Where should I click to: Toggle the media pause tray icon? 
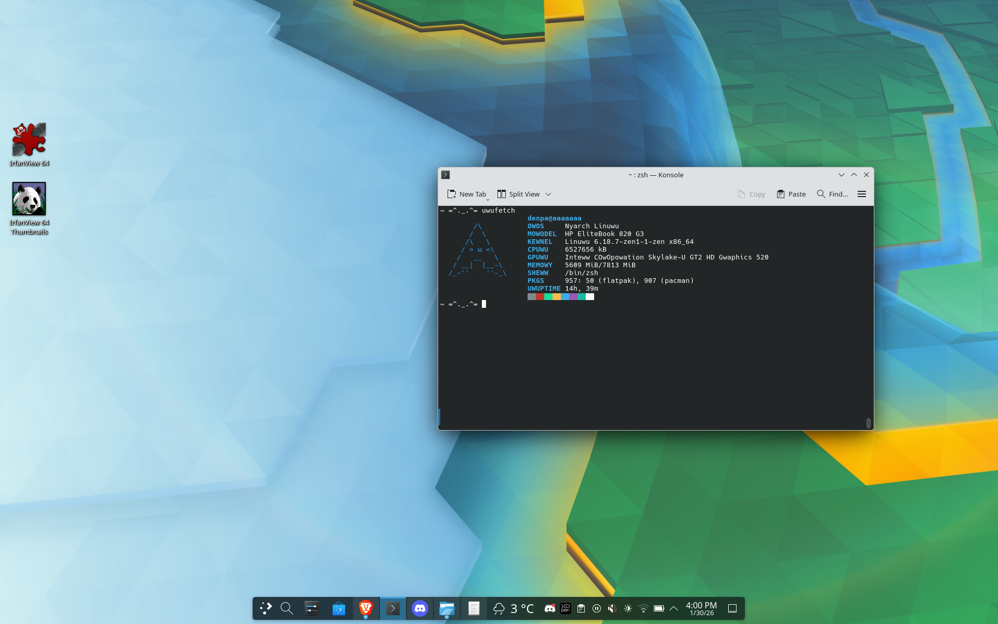[x=597, y=608]
